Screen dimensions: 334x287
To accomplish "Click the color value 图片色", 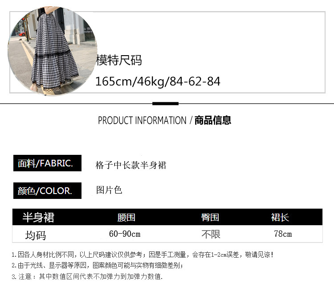I will (x=109, y=190).
